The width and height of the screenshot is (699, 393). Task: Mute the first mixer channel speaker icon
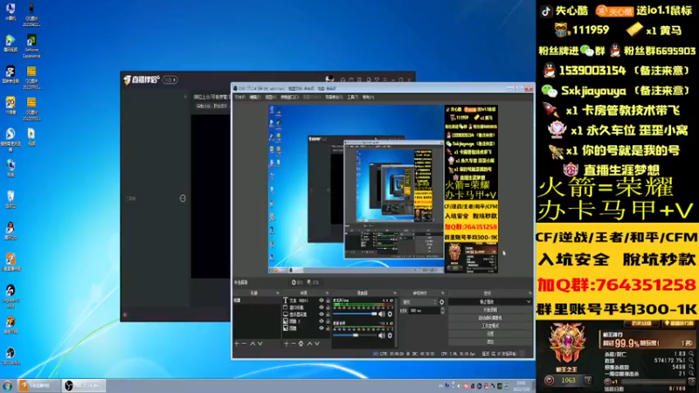[382, 314]
